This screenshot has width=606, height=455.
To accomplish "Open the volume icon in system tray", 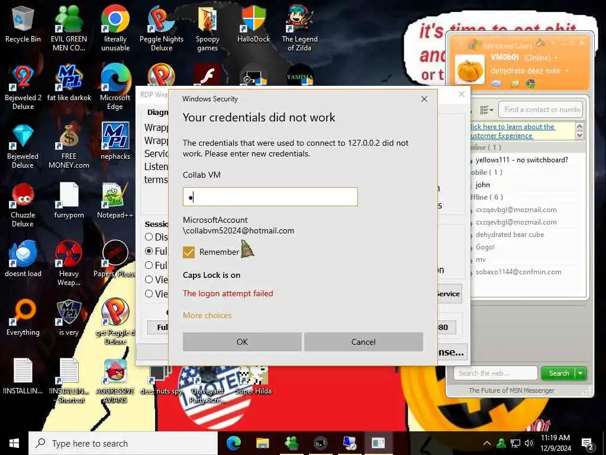I will pos(529,443).
